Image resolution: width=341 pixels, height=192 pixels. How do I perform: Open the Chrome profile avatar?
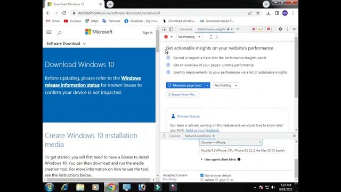pyautogui.click(x=285, y=13)
